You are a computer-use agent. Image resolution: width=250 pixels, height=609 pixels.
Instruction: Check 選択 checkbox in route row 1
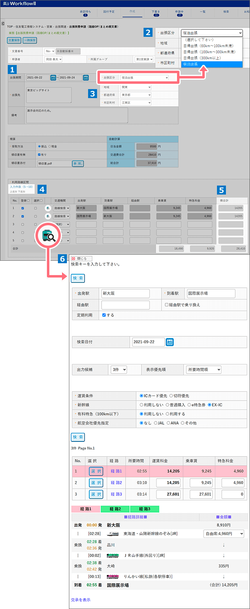pos(35,208)
